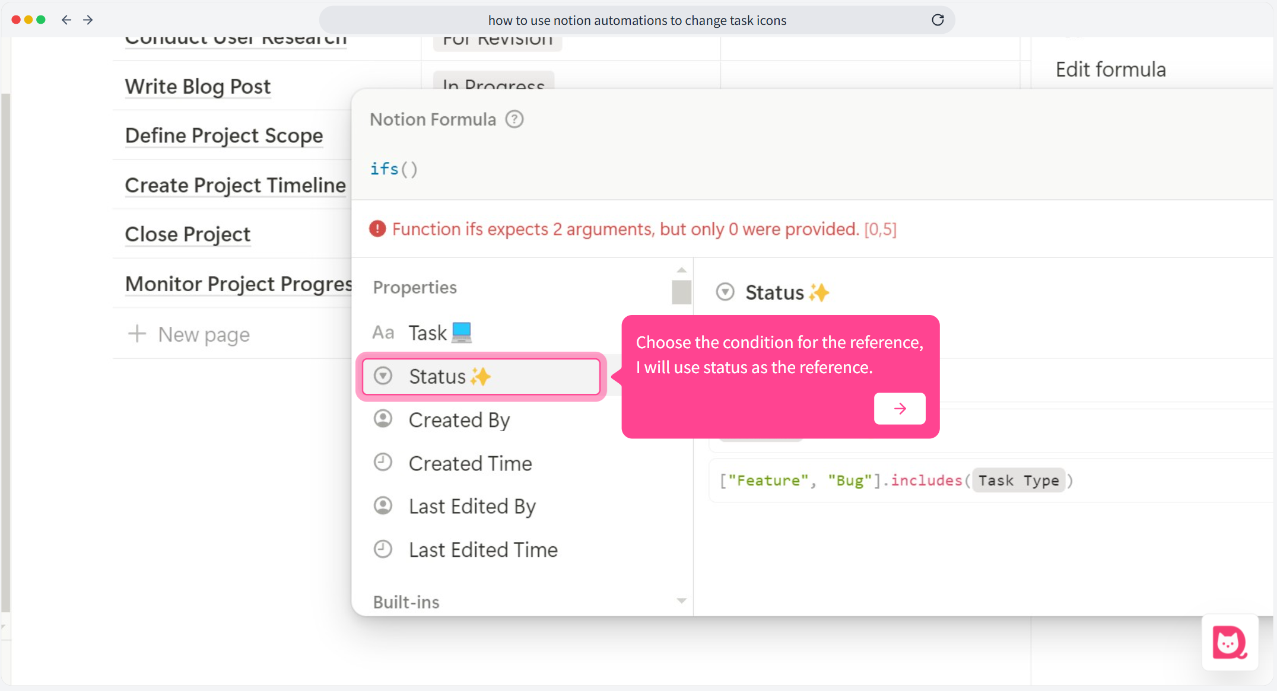This screenshot has width=1277, height=691.
Task: Open the Define Project Scope task
Action: [x=224, y=136]
